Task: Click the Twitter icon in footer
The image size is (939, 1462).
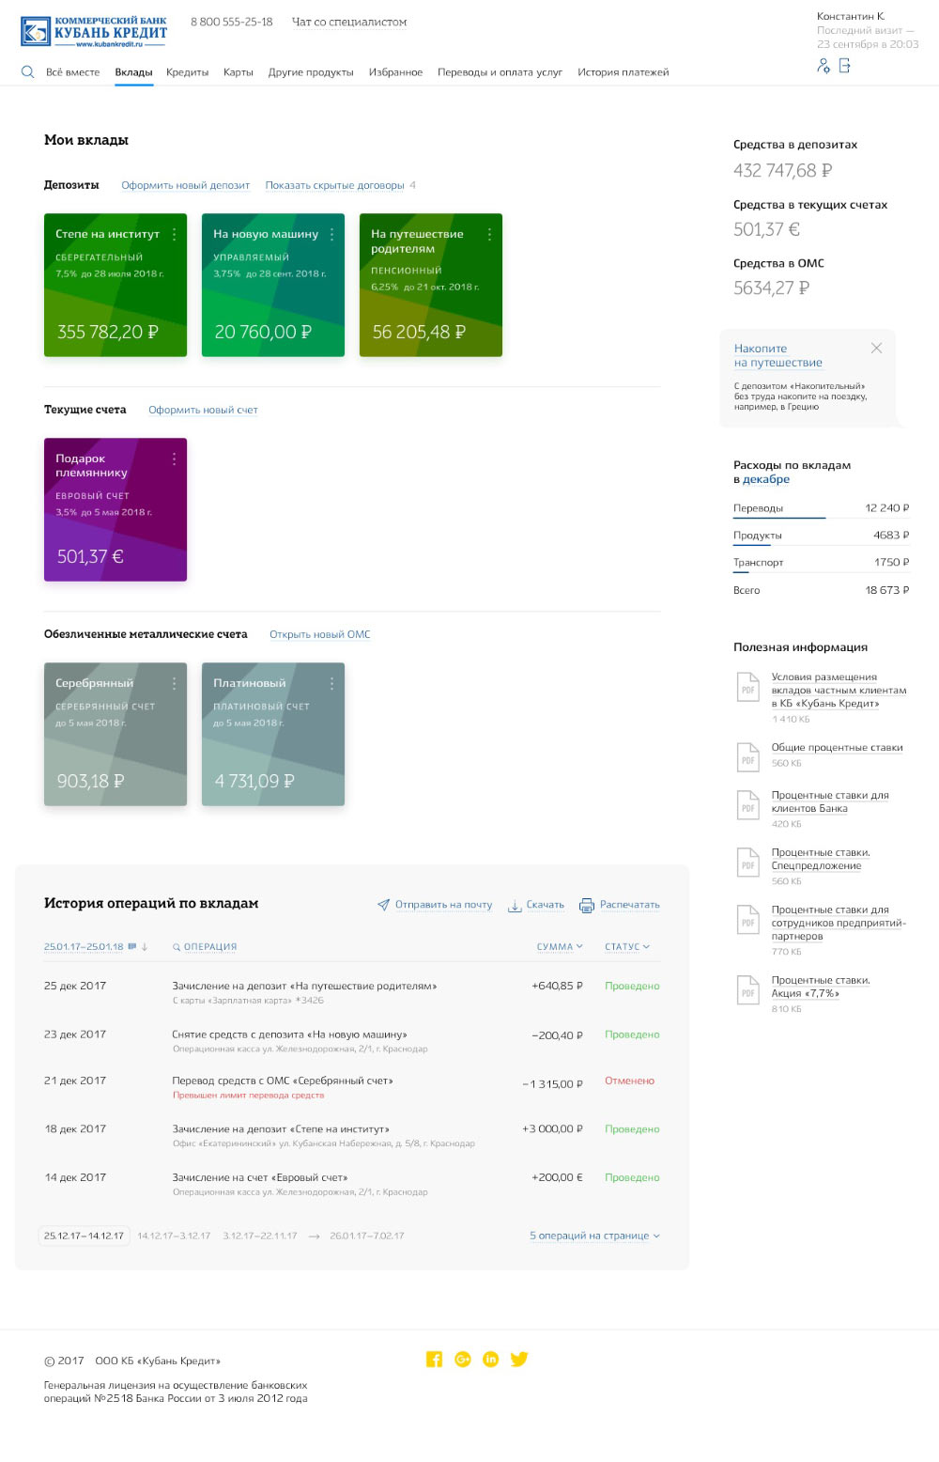Action: pos(519,1360)
